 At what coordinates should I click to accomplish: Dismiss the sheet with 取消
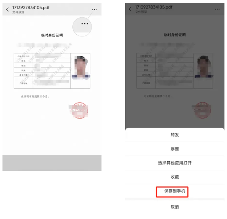pos(175,207)
